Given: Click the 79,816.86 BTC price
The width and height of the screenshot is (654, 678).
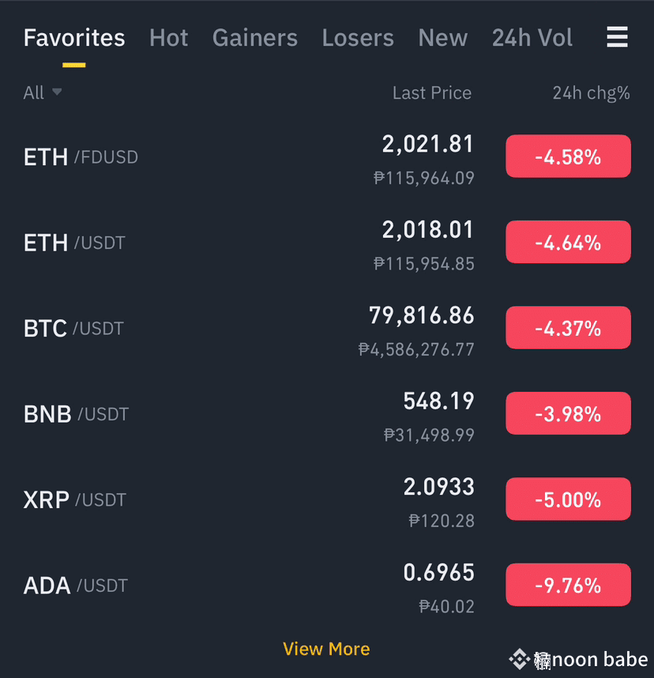Looking at the screenshot, I should pyautogui.click(x=422, y=315).
